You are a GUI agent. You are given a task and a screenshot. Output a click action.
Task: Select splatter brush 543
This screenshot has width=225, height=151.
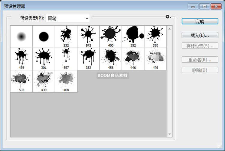pos(88,37)
